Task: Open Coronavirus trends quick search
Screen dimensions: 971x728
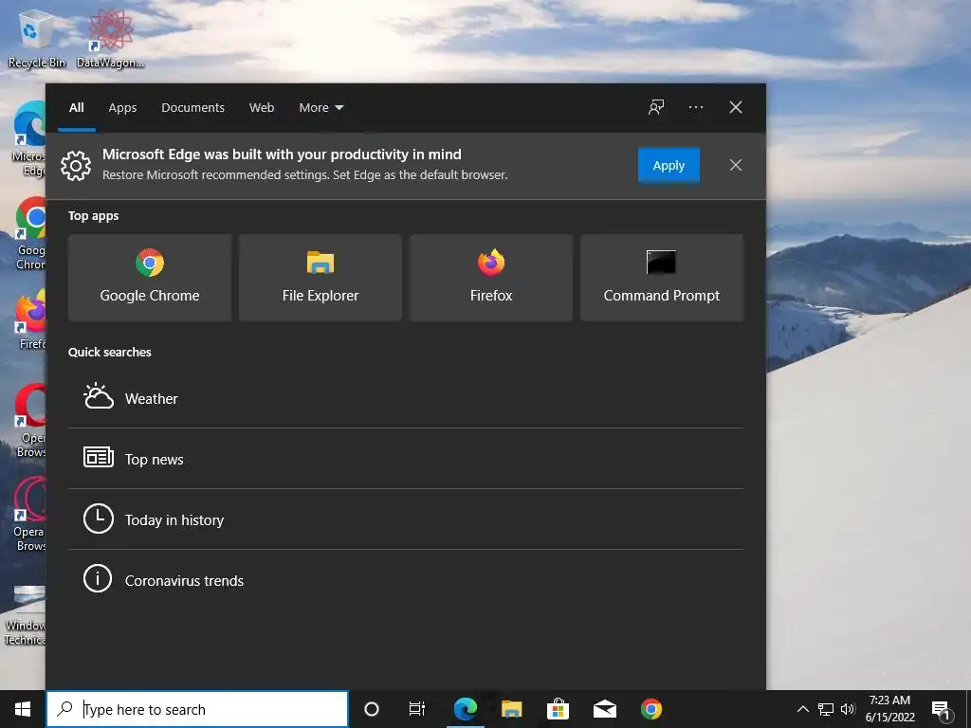Action: pyautogui.click(x=406, y=580)
